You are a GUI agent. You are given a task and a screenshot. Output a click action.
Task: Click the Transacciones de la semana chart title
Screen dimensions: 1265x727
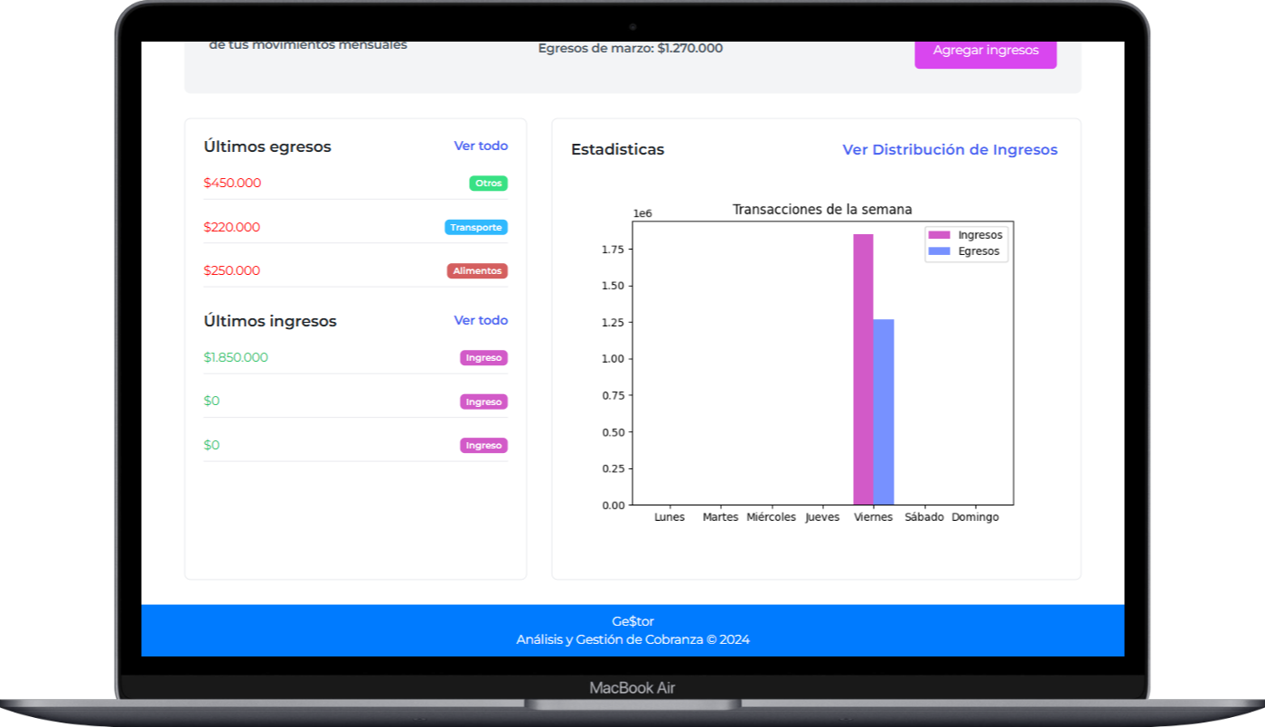821,210
